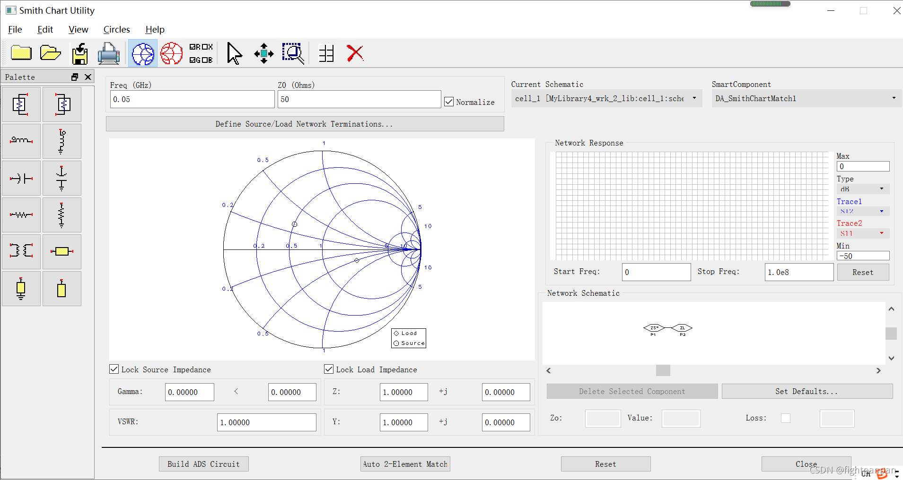Open the Type dB dropdown
This screenshot has width=903, height=480.
click(863, 189)
